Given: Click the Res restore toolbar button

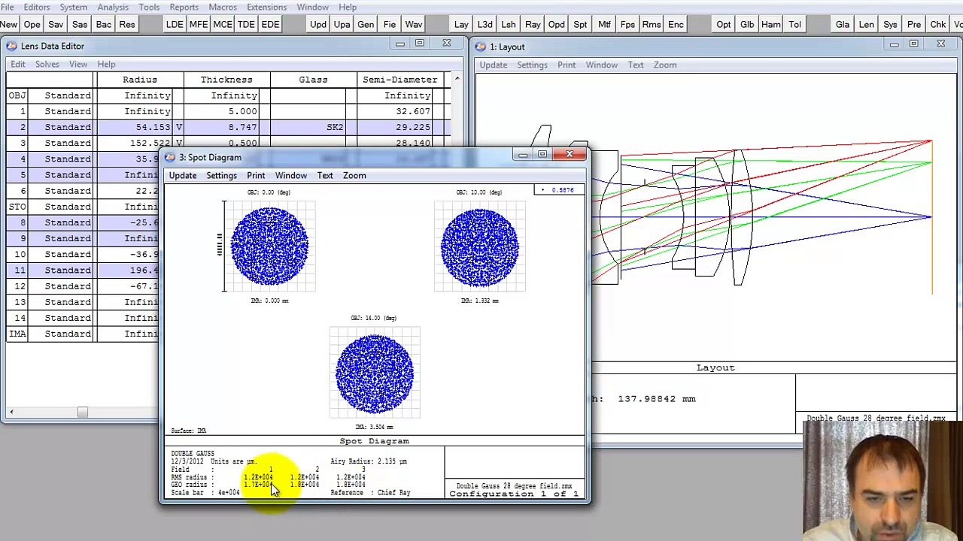Looking at the screenshot, I should click(127, 24).
